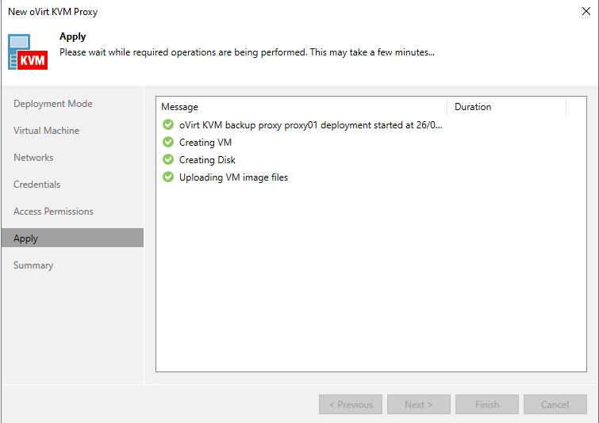The width and height of the screenshot is (599, 423).
Task: Click the green check icon for deployment started message
Action: coord(167,125)
